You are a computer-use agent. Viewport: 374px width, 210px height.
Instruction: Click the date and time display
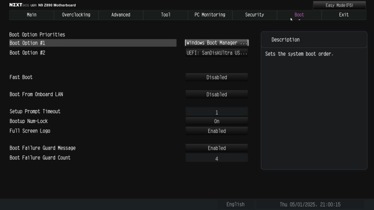click(x=310, y=204)
